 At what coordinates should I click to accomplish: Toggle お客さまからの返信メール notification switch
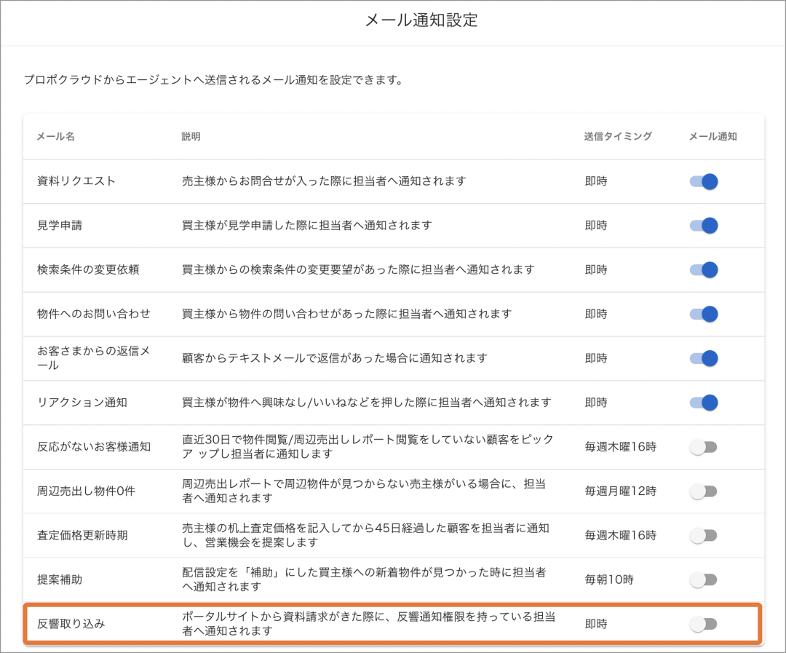click(x=704, y=358)
